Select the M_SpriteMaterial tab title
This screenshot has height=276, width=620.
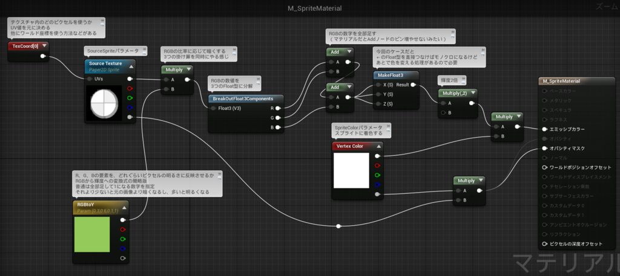315,8
